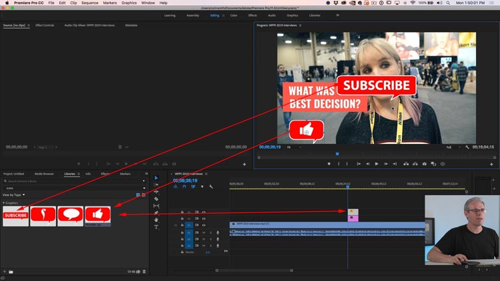The width and height of the screenshot is (500, 281).
Task: Open the Markers menu
Action: pos(110,3)
